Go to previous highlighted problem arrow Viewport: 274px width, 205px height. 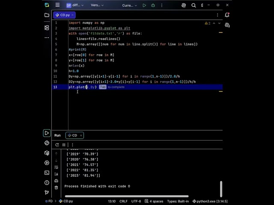coord(214,23)
